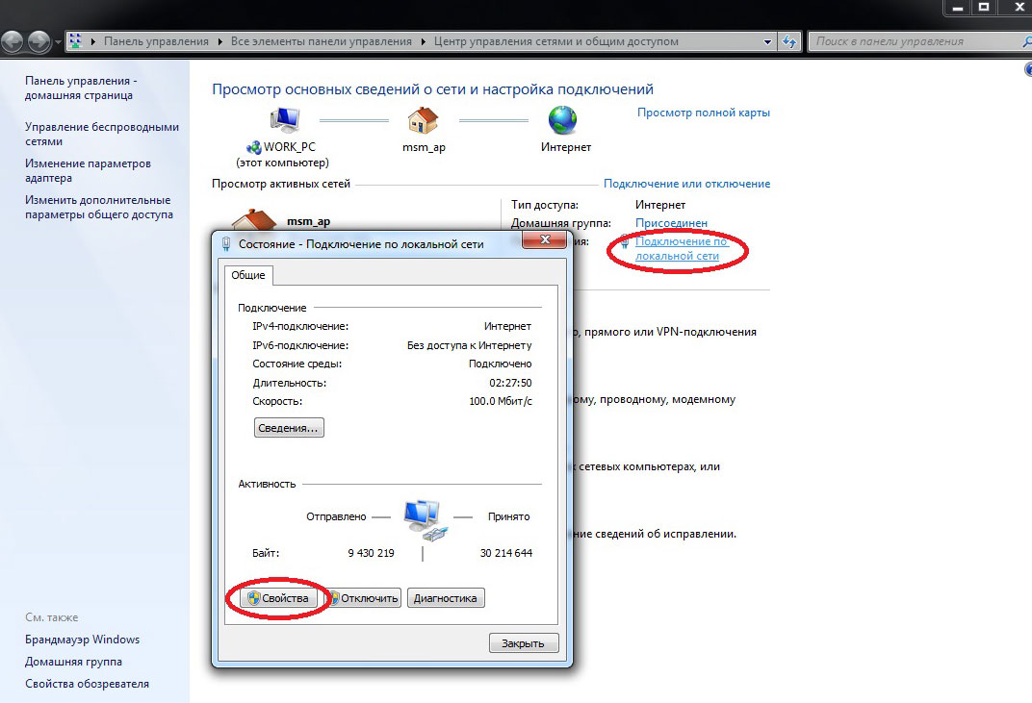Image resolution: width=1032 pixels, height=703 pixels.
Task: Close the connection status dialog via X
Action: (544, 240)
